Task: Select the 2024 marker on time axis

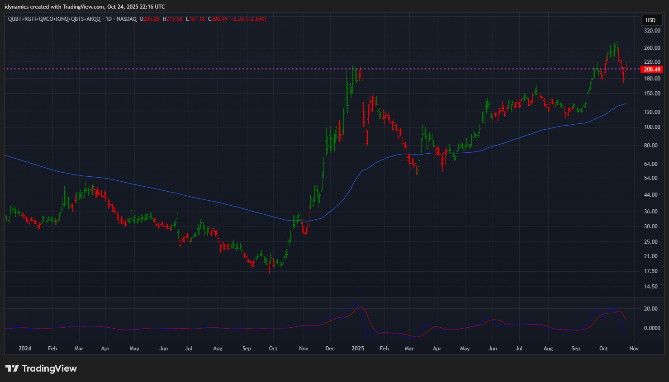Action: click(x=25, y=349)
